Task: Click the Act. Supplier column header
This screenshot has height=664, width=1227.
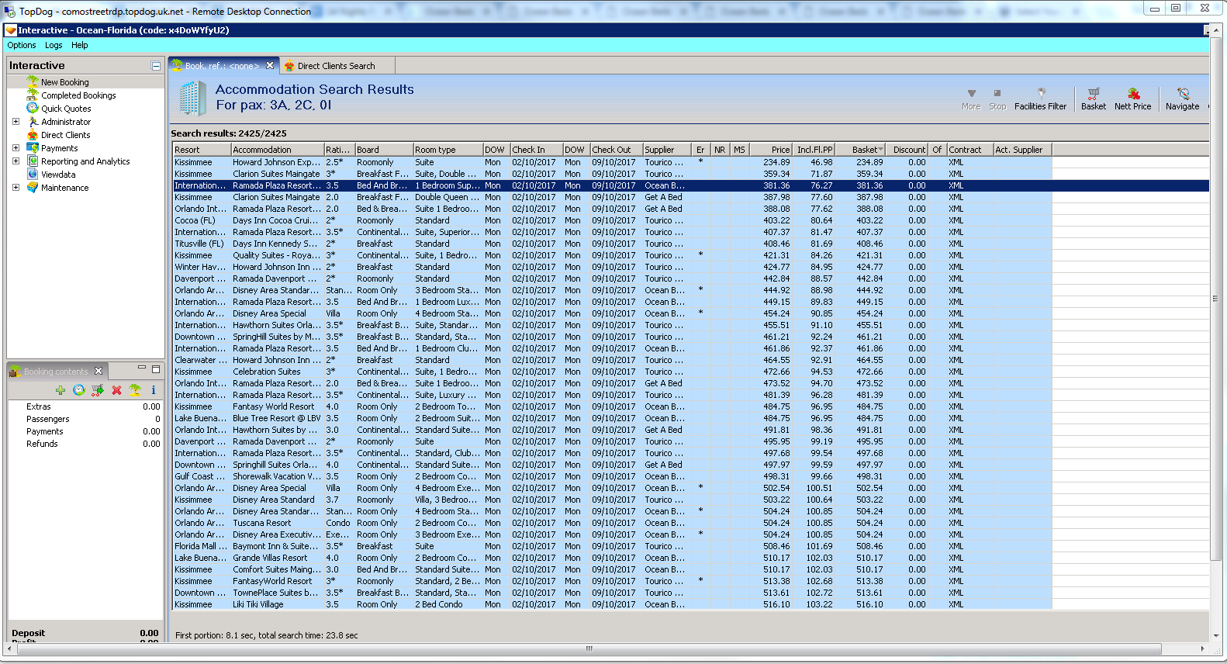Action: [x=1022, y=150]
